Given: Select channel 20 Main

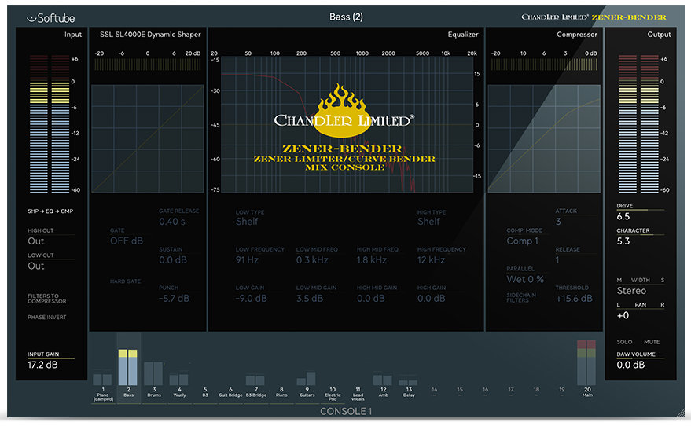Looking at the screenshot, I should coord(587,369).
